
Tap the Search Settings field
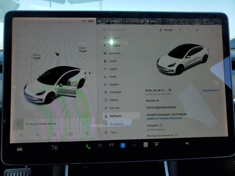tap(125, 30)
